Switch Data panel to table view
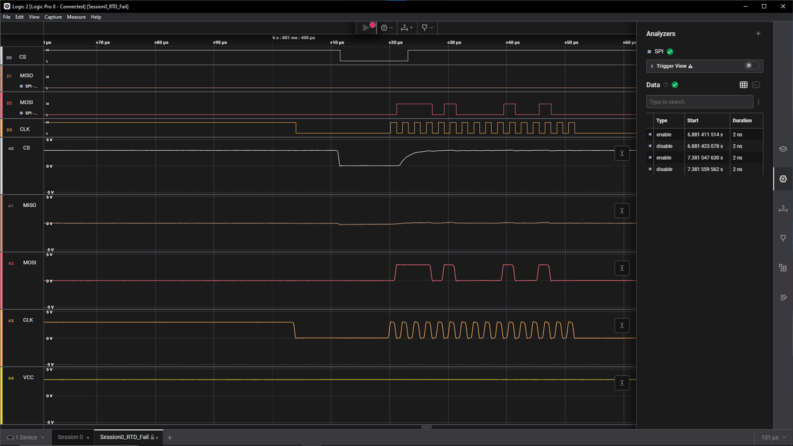This screenshot has height=446, width=793. [x=743, y=85]
